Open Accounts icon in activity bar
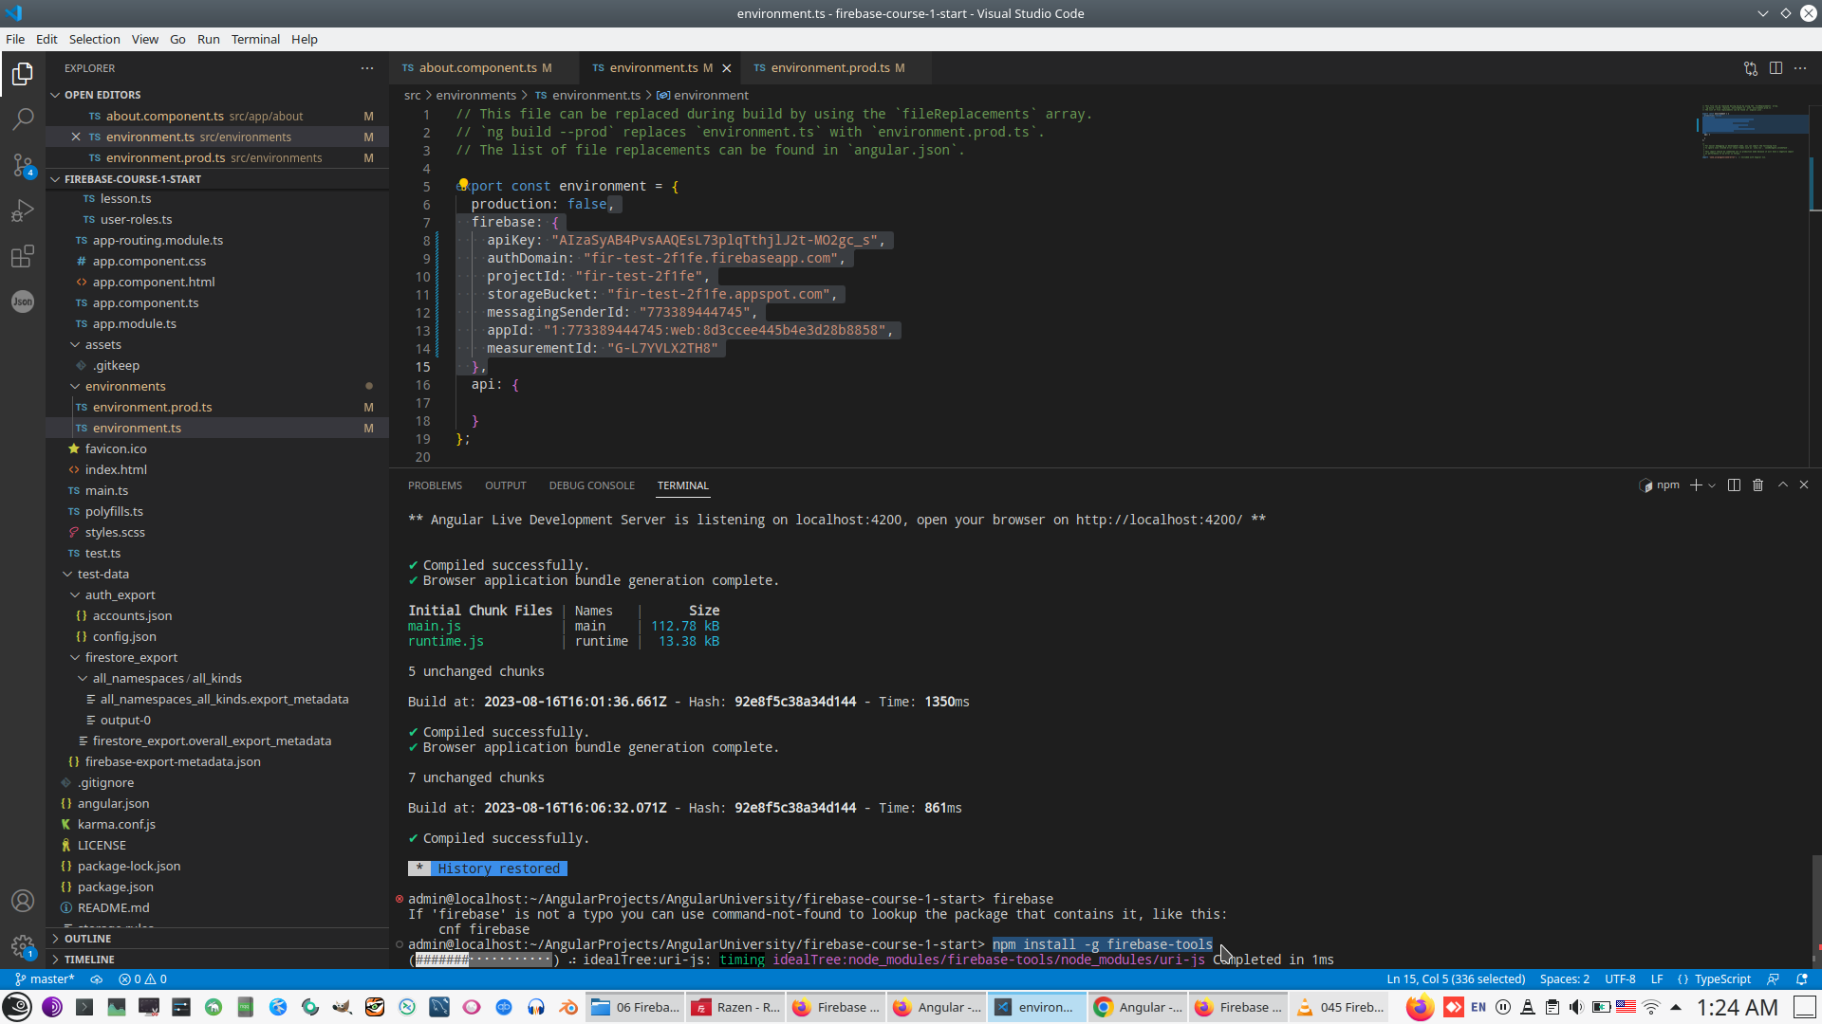The image size is (1822, 1024). point(23,901)
